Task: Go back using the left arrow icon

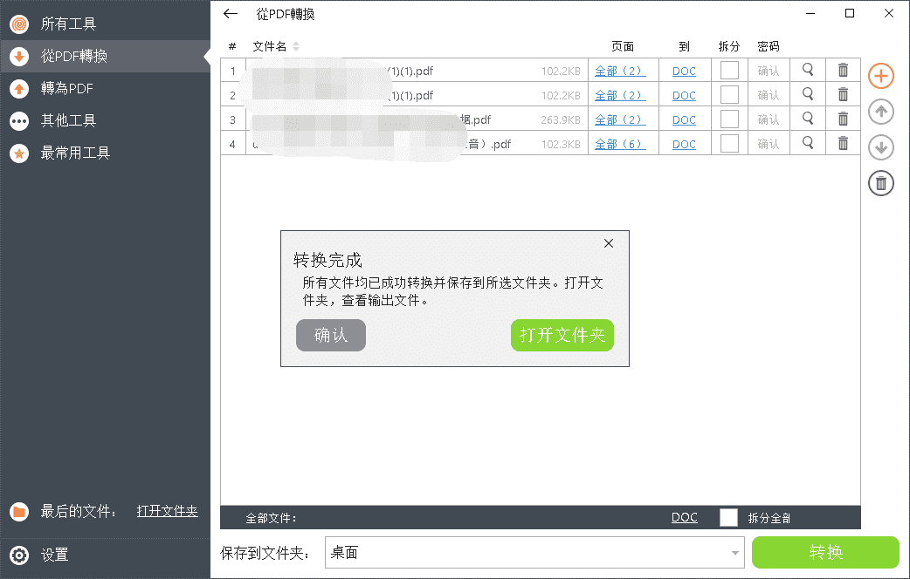Action: coord(231,13)
